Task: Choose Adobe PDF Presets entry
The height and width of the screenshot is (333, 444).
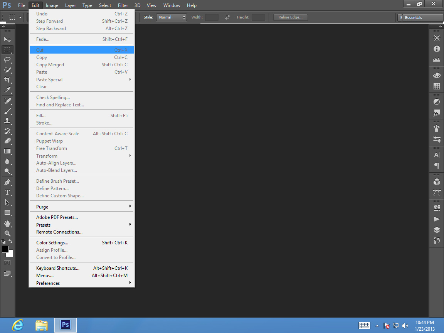Action: 82,217
